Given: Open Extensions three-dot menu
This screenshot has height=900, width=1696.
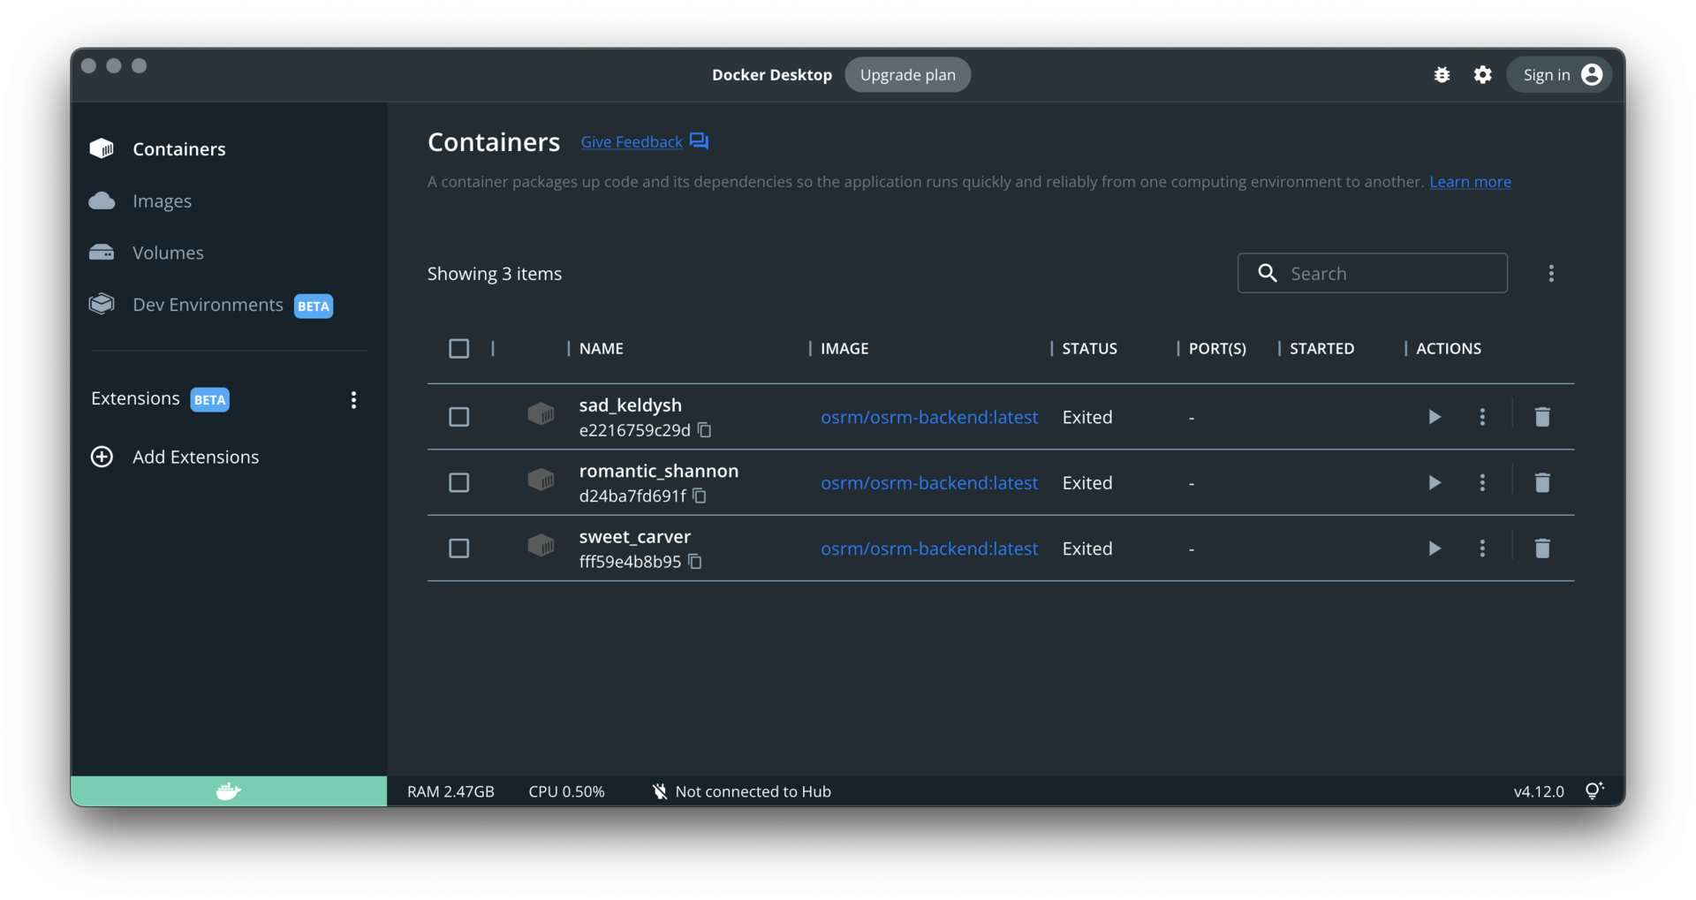Looking at the screenshot, I should pyautogui.click(x=353, y=400).
